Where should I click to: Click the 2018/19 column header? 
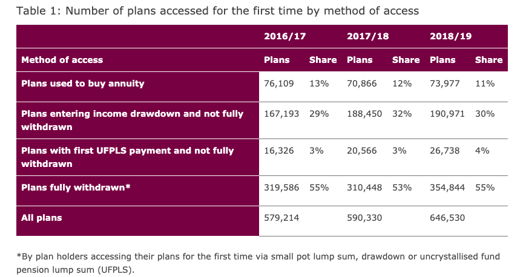click(x=450, y=36)
